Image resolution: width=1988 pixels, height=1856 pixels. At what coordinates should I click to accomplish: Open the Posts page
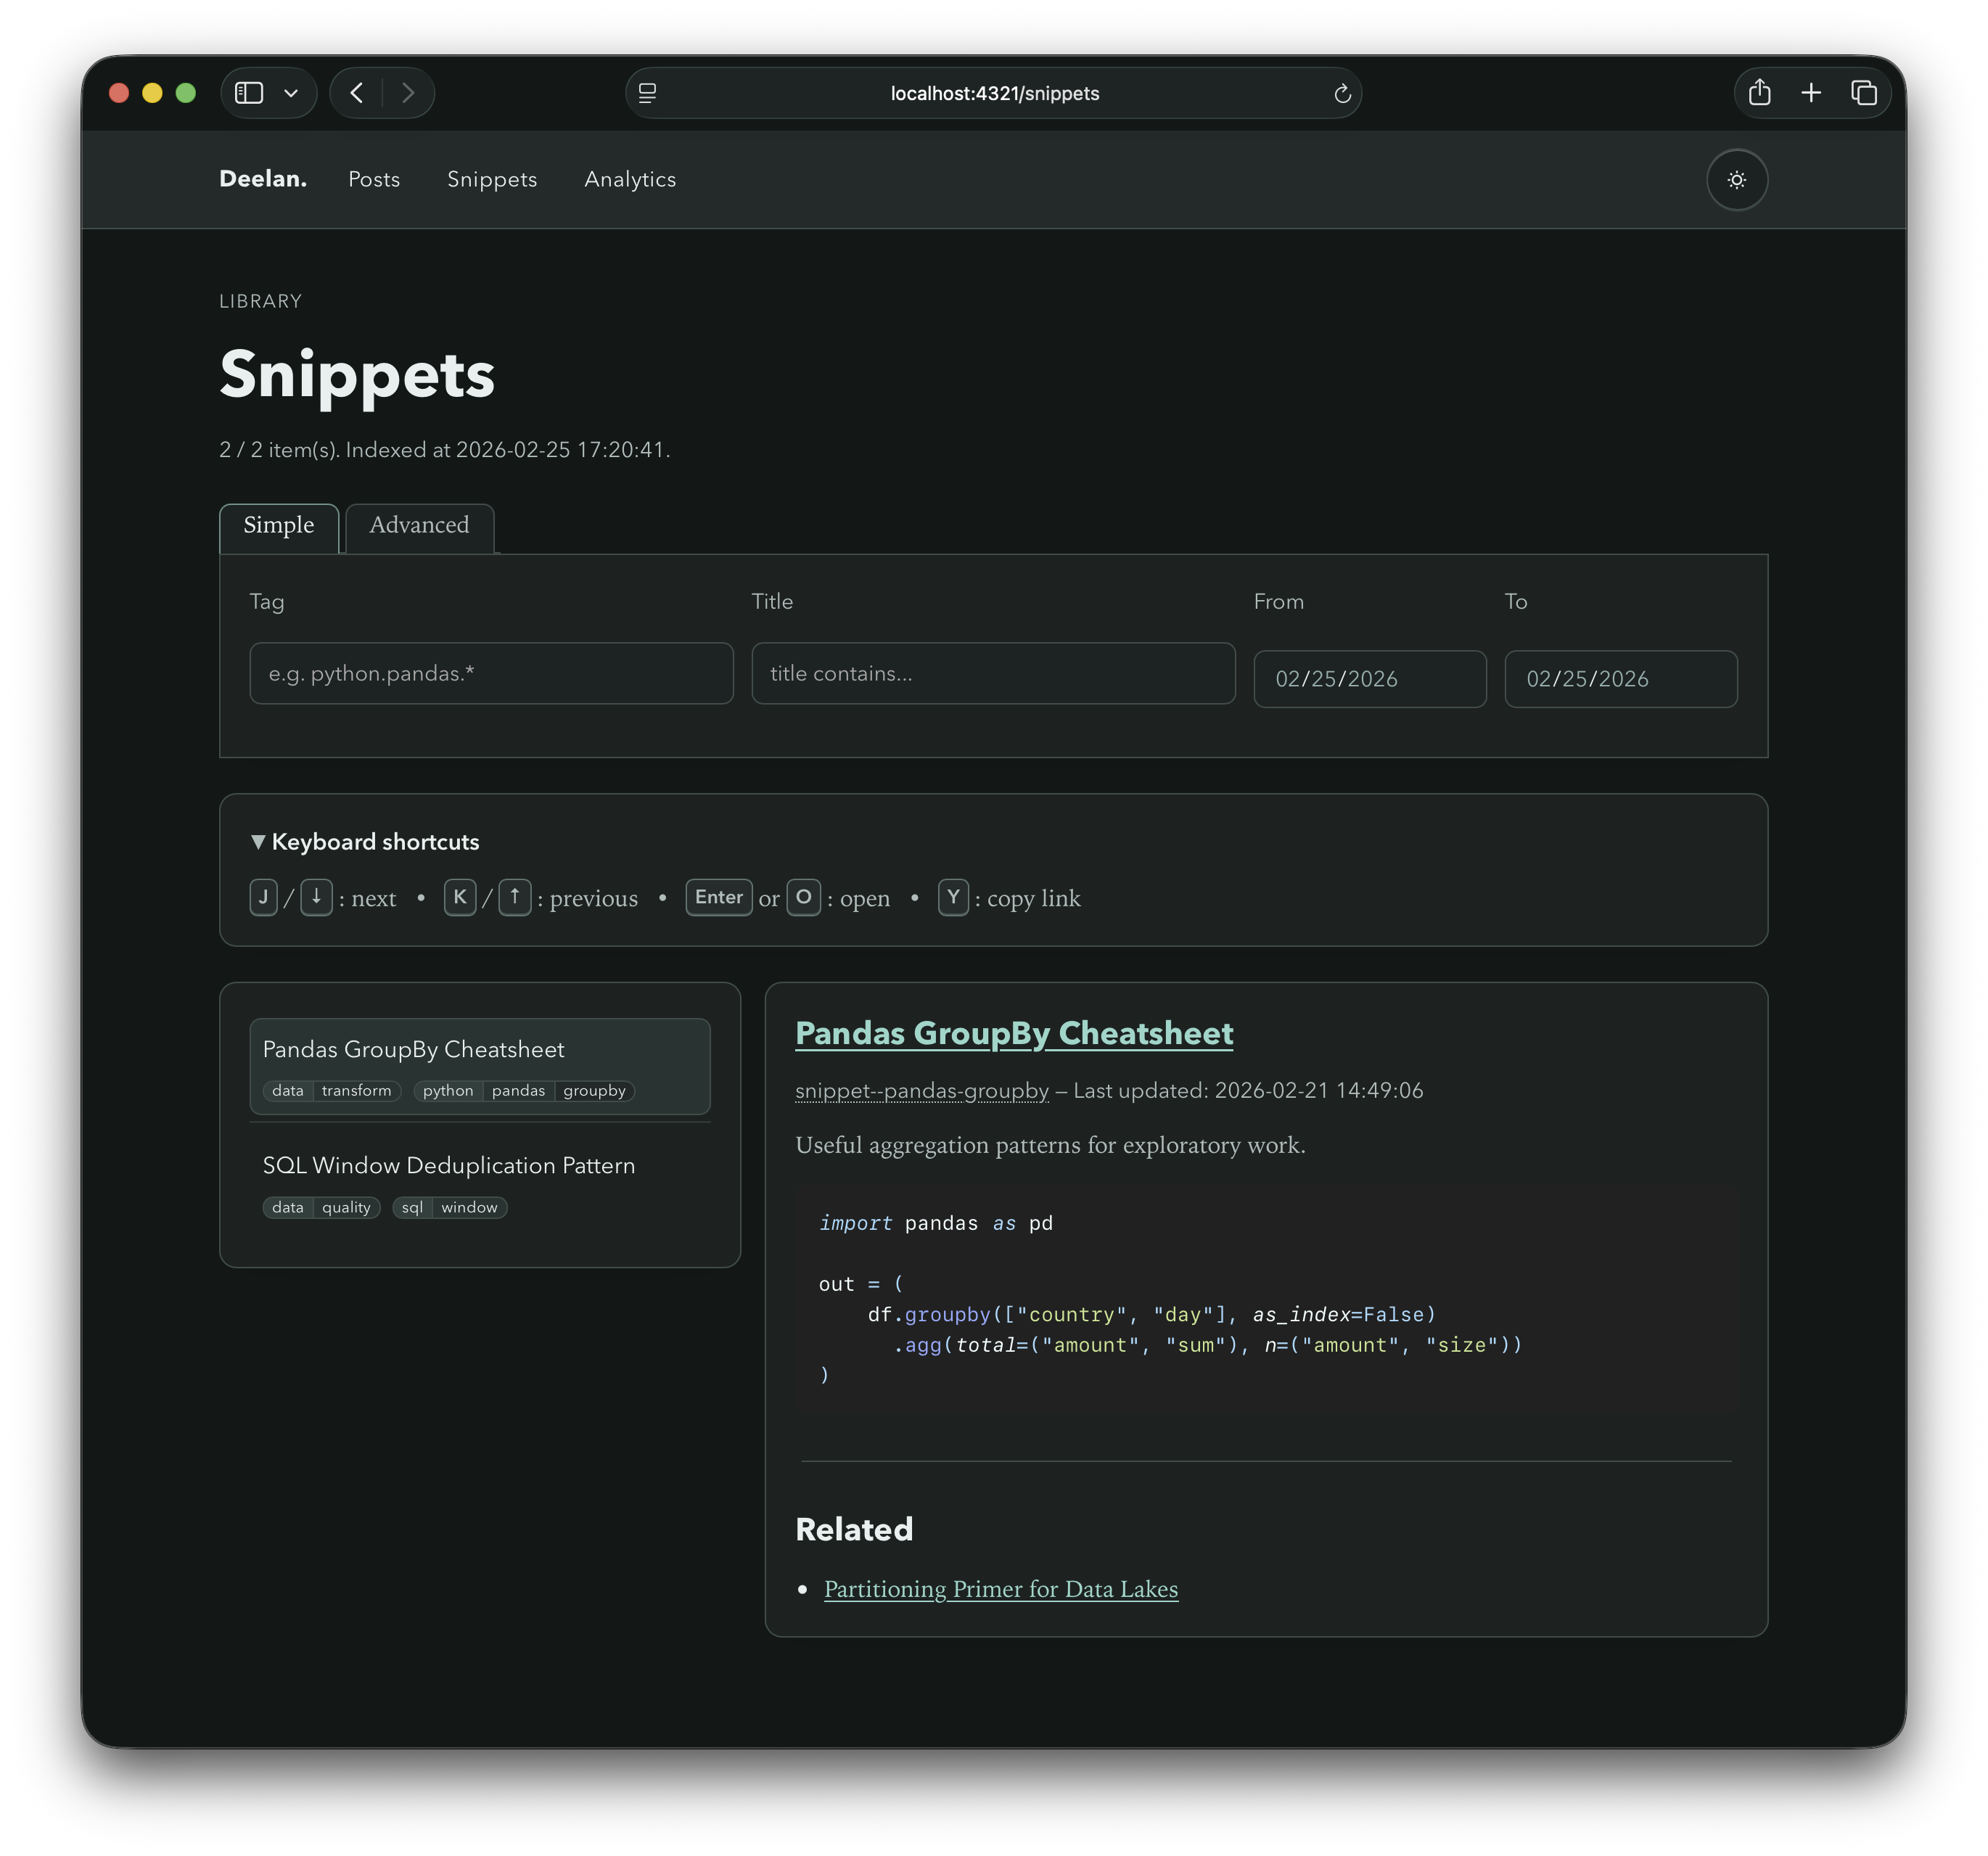(x=374, y=180)
